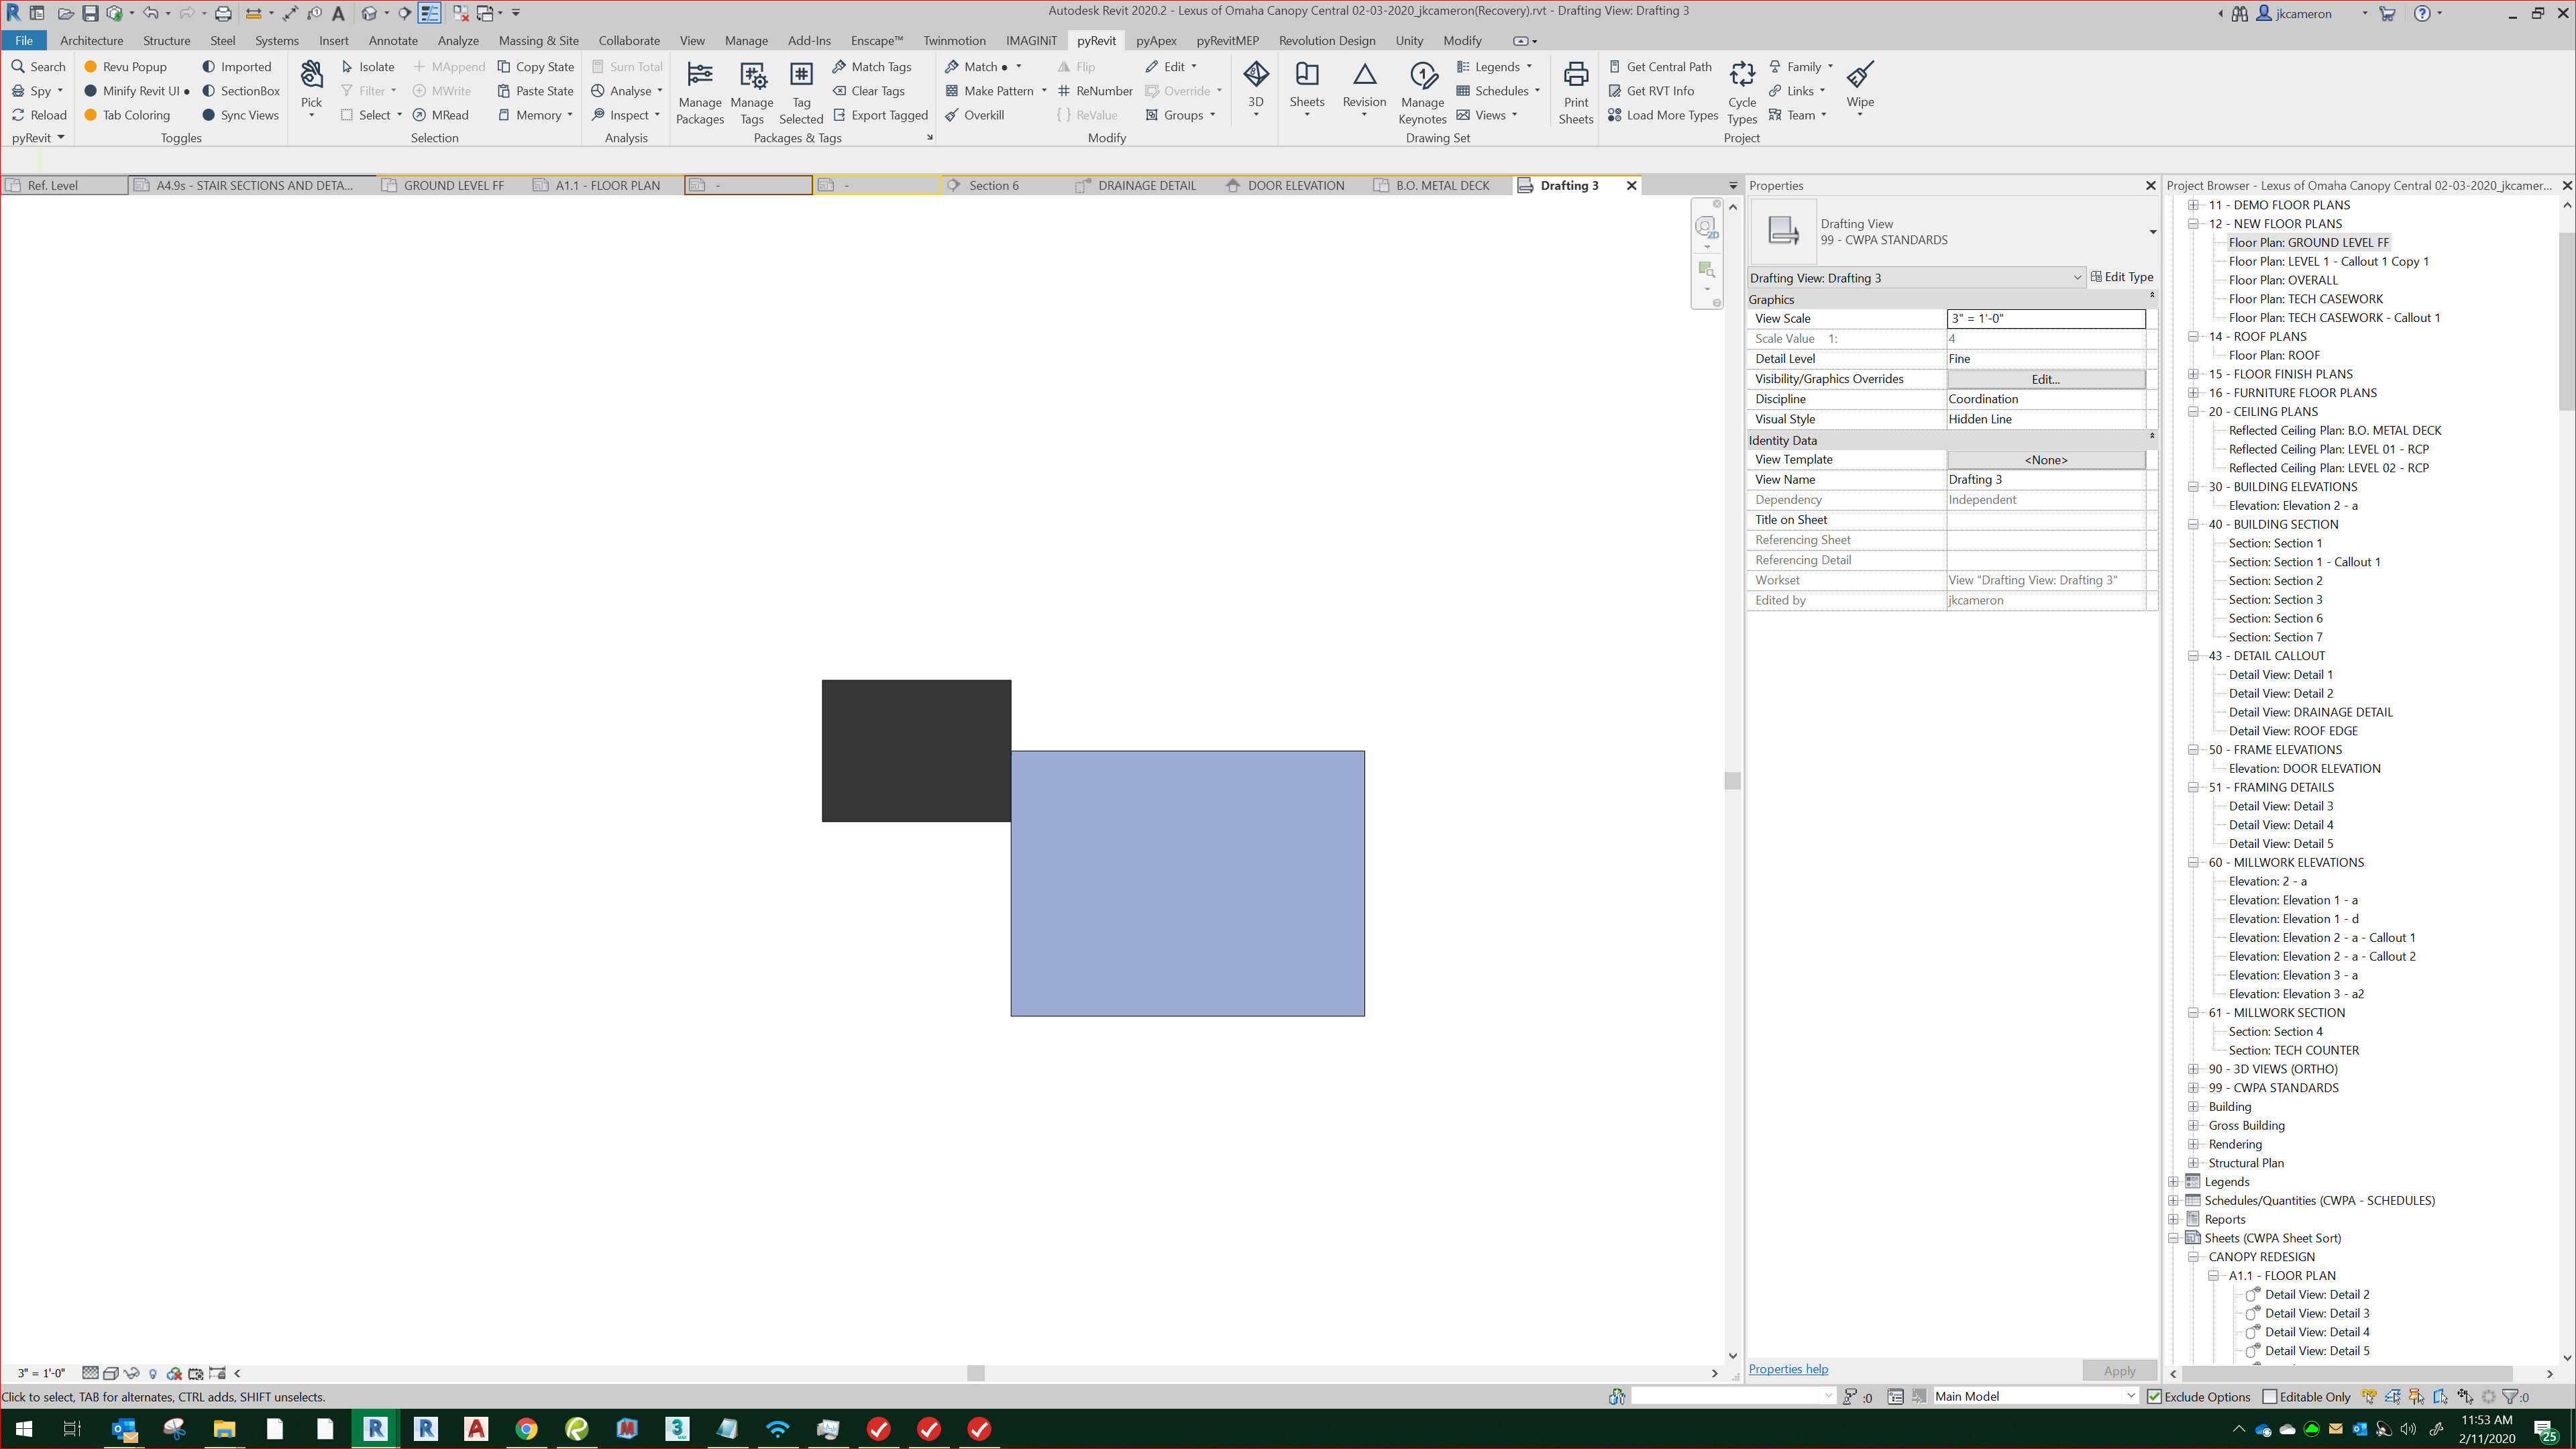Open the 3D view tool in Modify panel

coord(1255,85)
